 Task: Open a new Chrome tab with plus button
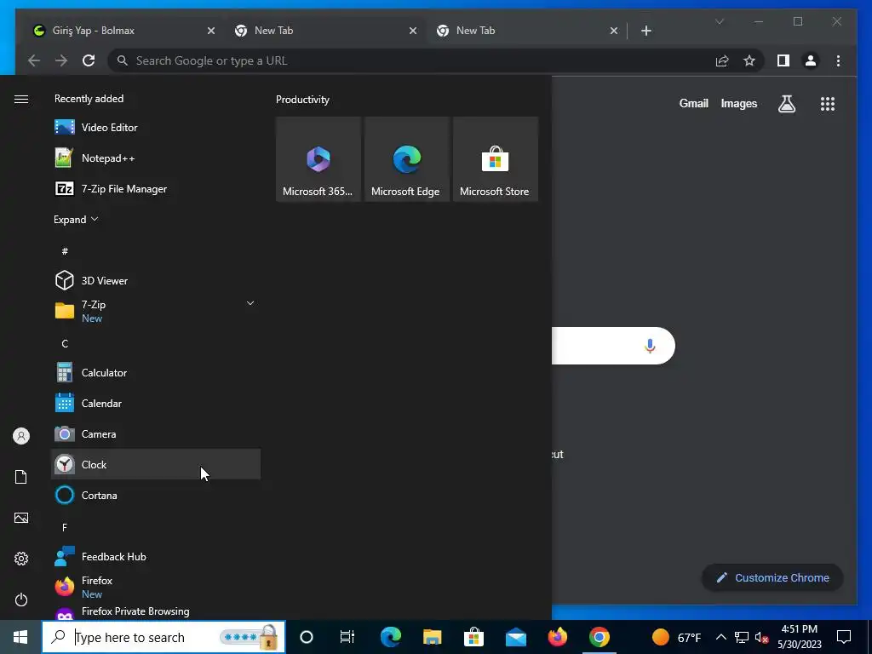click(645, 31)
